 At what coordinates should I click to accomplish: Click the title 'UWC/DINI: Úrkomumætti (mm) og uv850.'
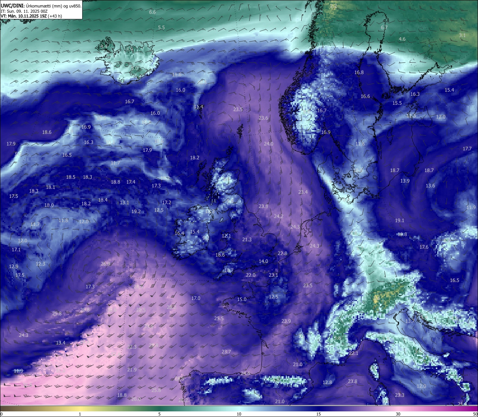click(x=41, y=6)
